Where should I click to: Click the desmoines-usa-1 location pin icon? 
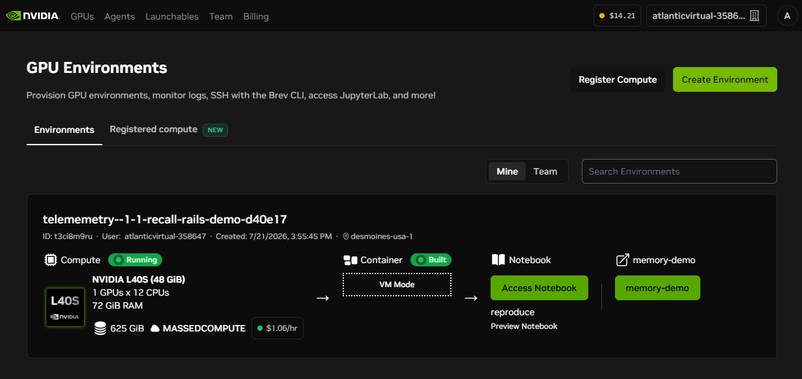[346, 236]
